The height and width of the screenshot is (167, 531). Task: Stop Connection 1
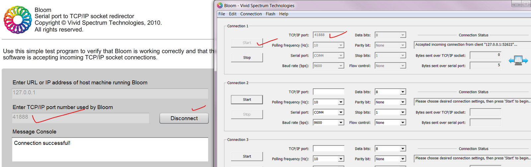pos(247,58)
